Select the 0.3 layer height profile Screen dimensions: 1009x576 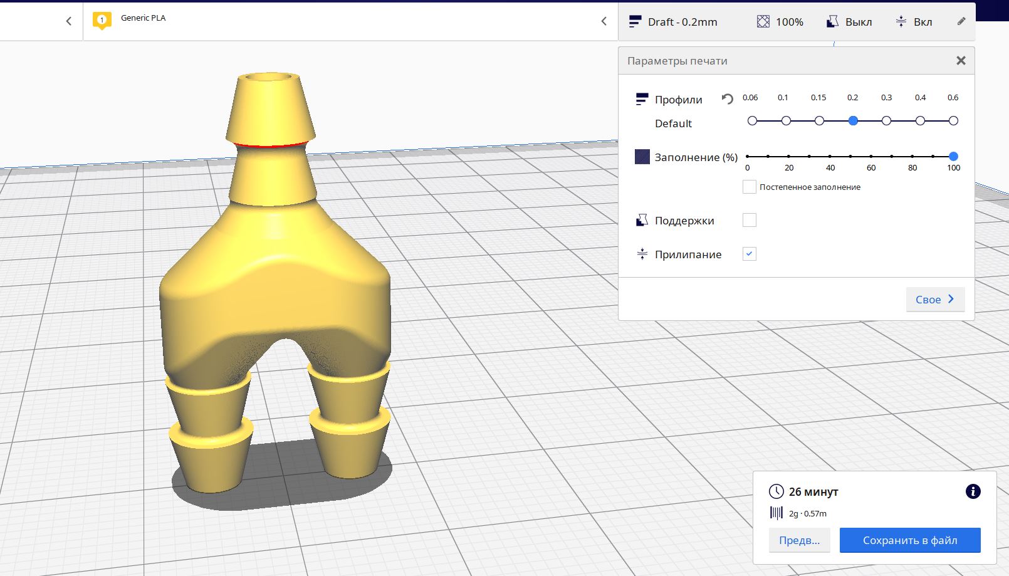point(886,121)
